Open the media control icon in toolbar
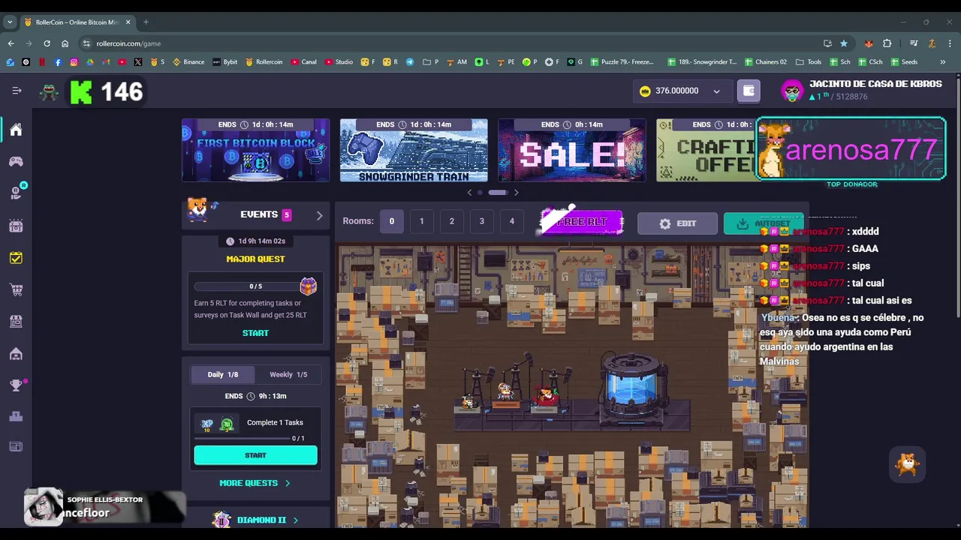961x540 pixels. pyautogui.click(x=914, y=43)
